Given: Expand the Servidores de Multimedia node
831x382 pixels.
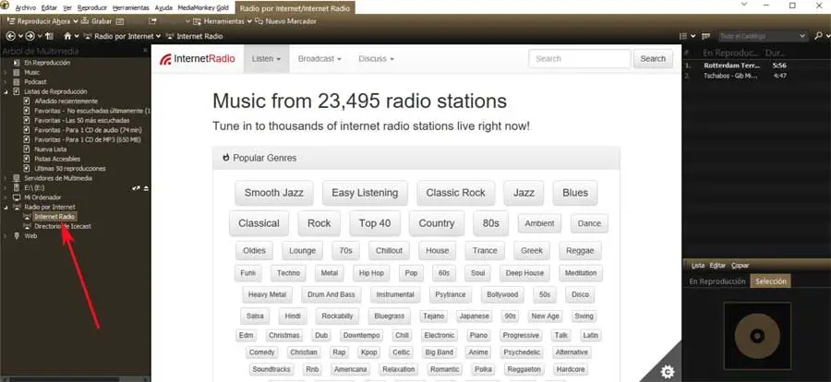Looking at the screenshot, I should [6, 179].
